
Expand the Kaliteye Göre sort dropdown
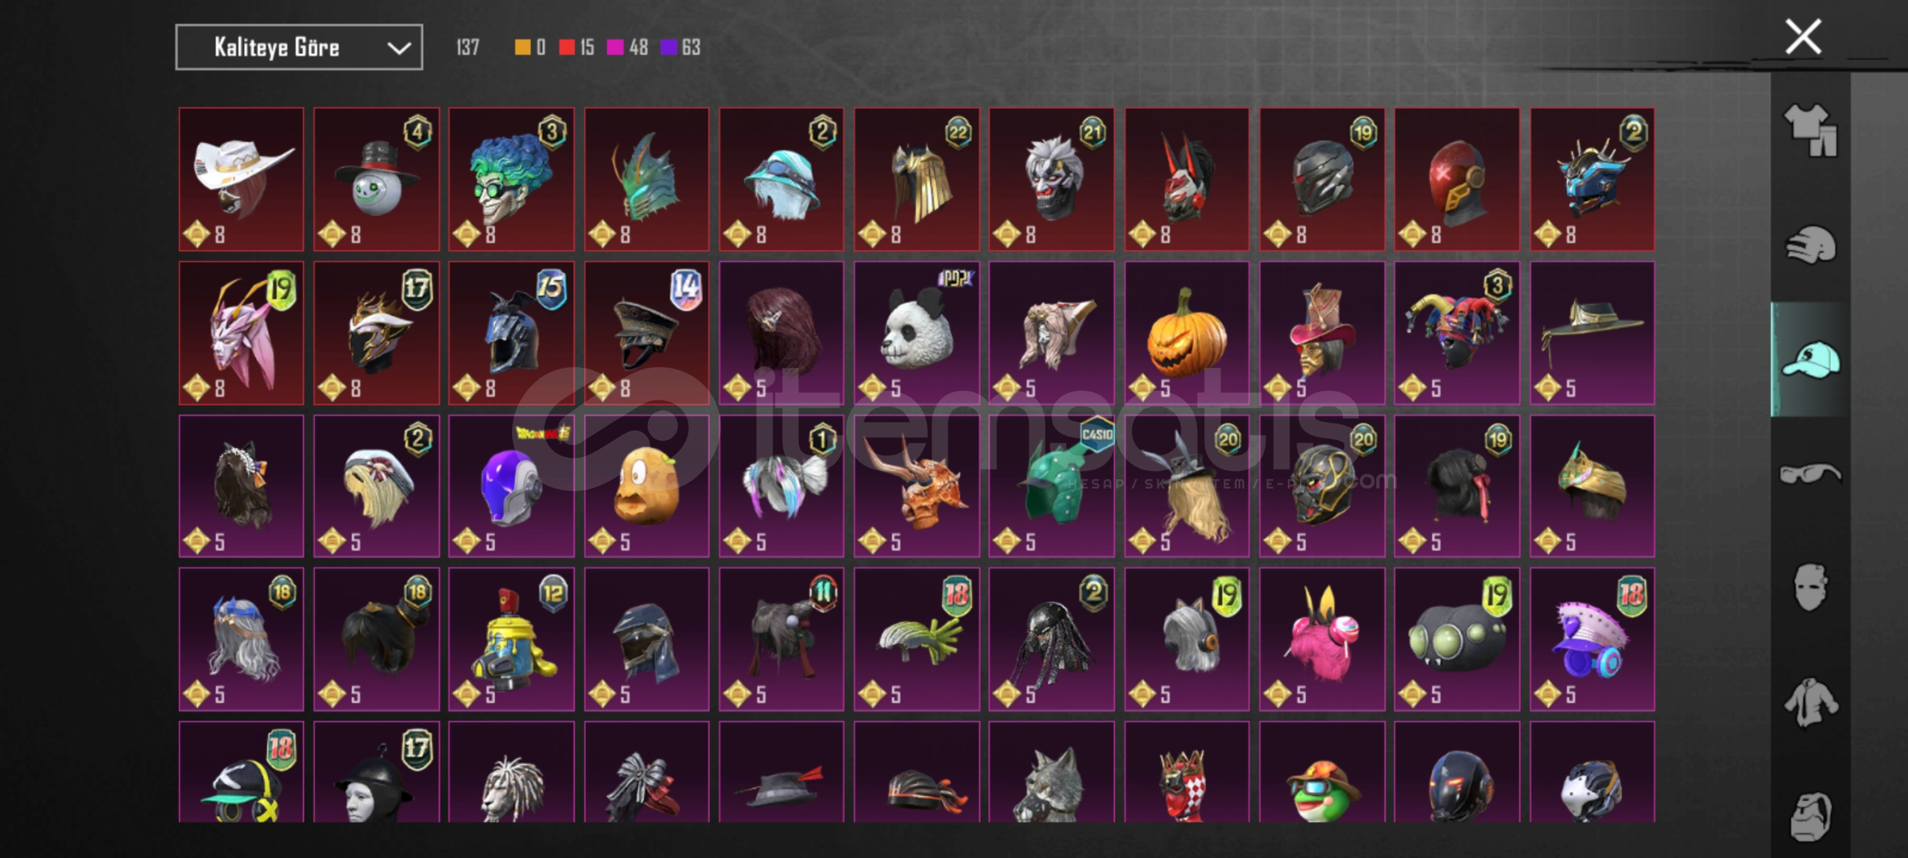coord(299,48)
